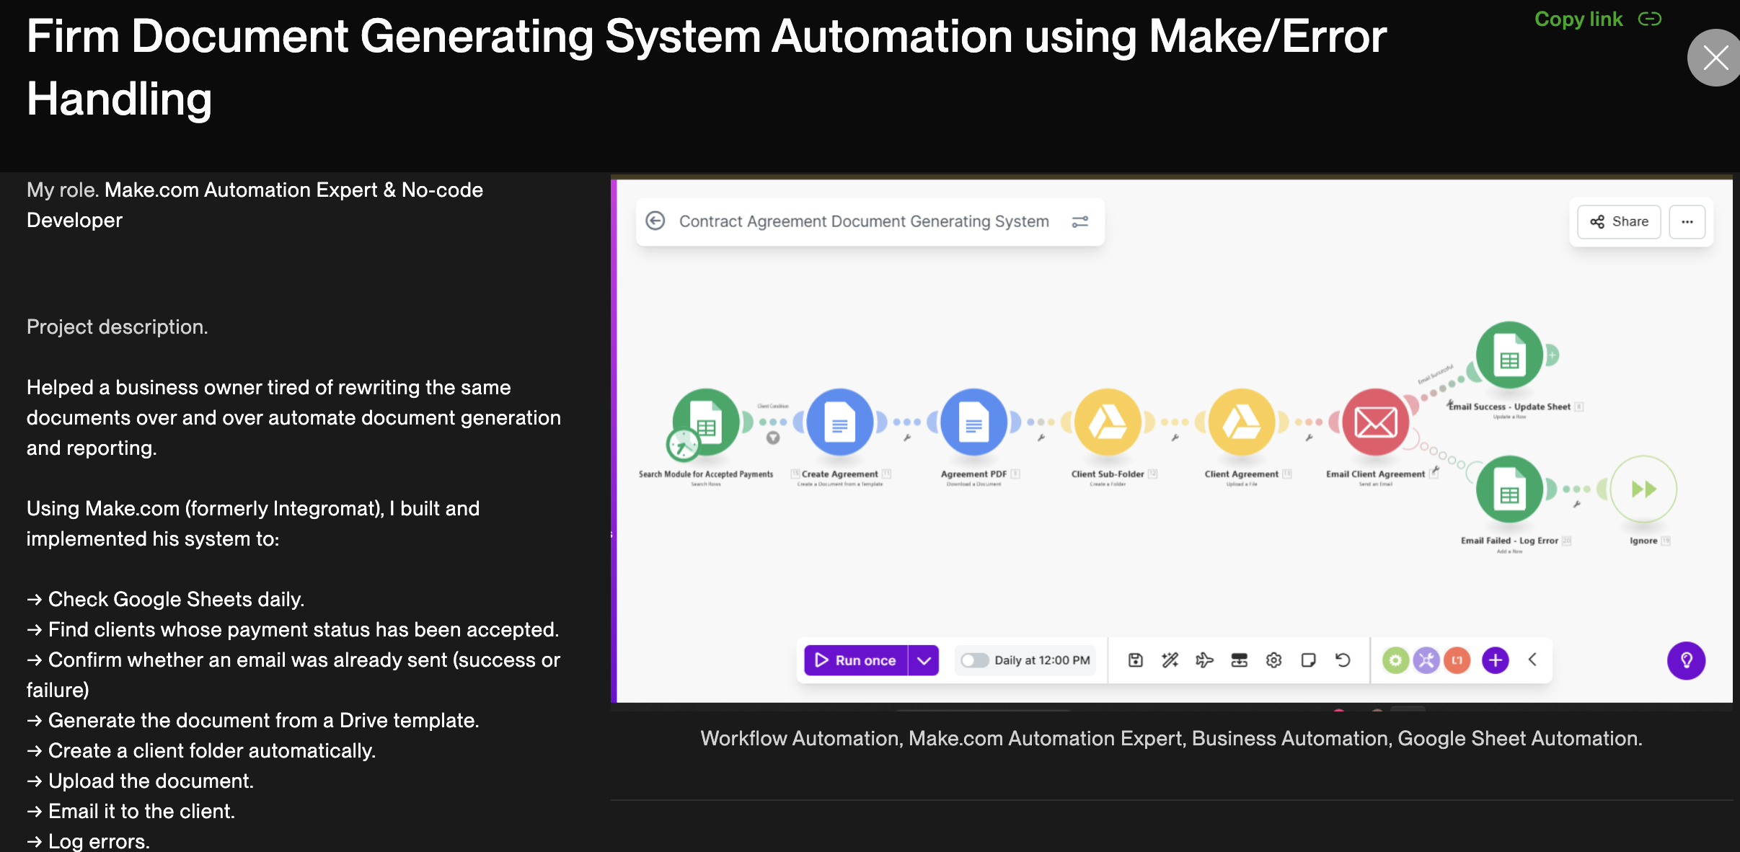Open the purple lightbulb help button

tap(1686, 660)
